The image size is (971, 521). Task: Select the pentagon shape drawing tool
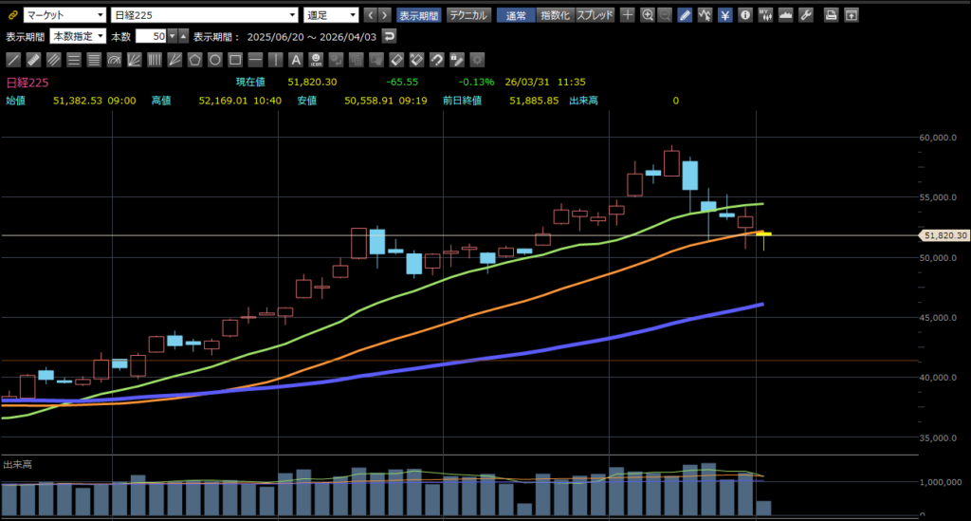pos(194,59)
